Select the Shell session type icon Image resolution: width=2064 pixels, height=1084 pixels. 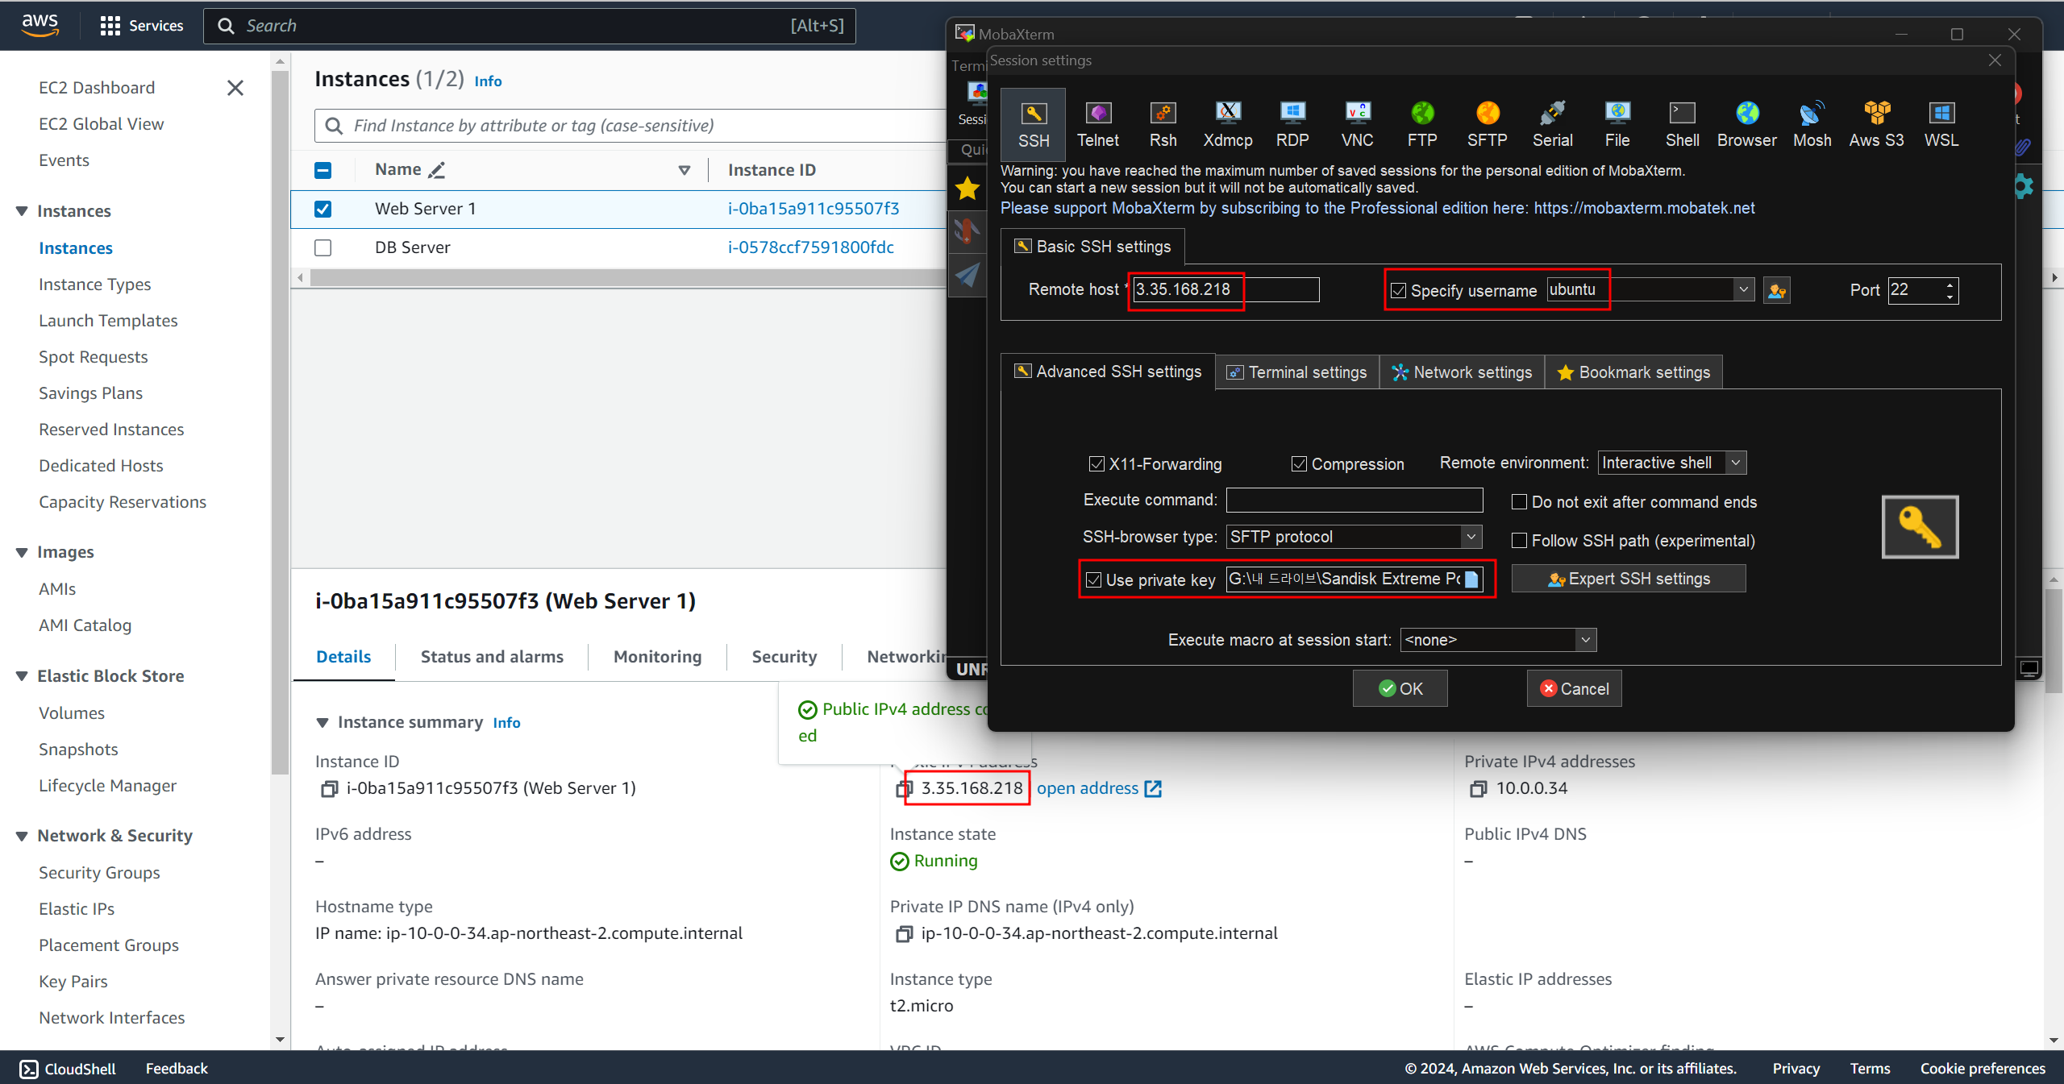pyautogui.click(x=1683, y=123)
